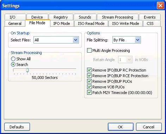Toggle Remove IFO/BUP PUOs checkbox
Image resolution: width=166 pixels, height=134 pixels.
pyautogui.click(x=89, y=81)
